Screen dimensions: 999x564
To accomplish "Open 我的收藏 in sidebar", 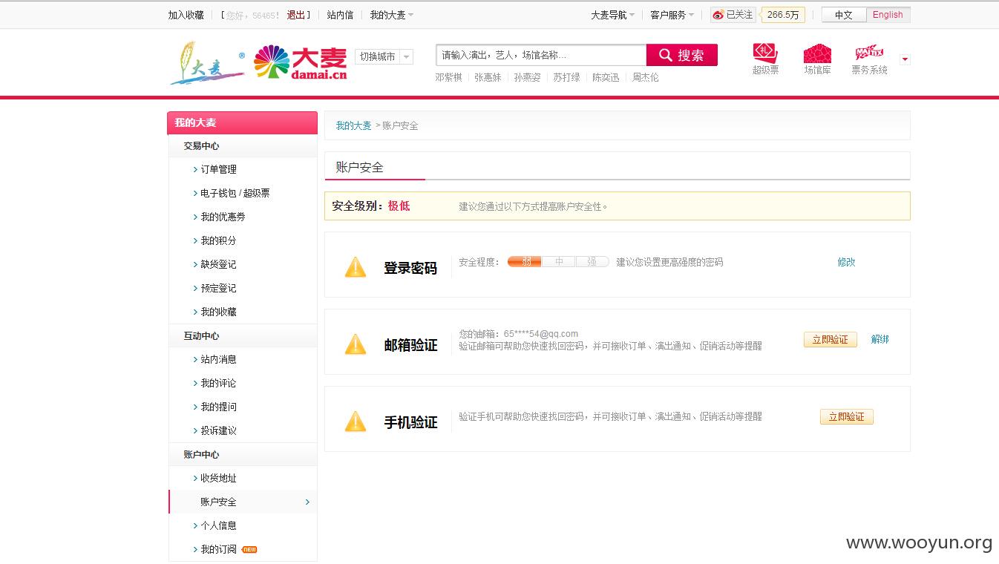I will point(218,312).
